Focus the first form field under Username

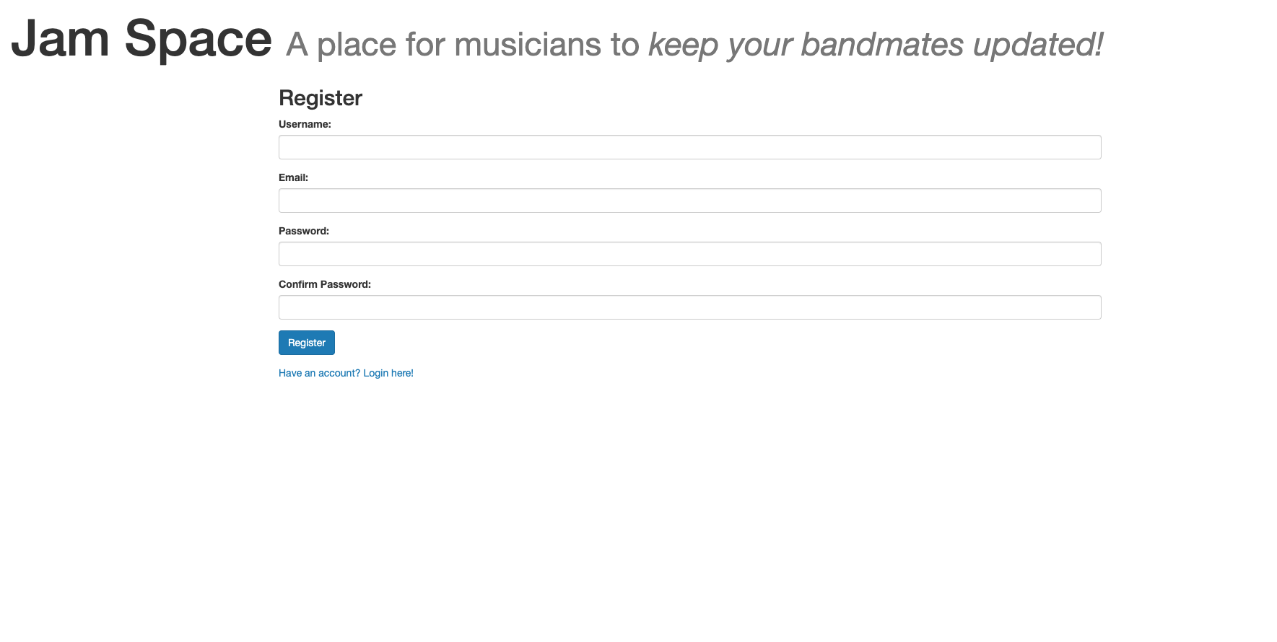click(689, 146)
